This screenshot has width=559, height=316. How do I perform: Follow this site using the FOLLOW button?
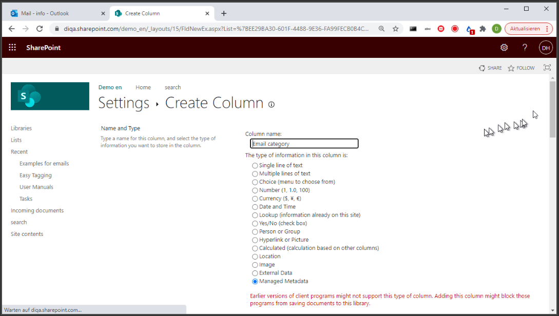click(521, 68)
